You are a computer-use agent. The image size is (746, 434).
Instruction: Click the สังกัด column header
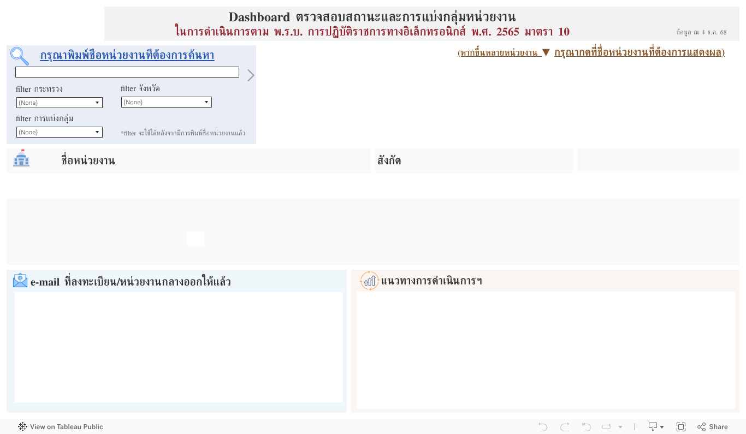[389, 160]
